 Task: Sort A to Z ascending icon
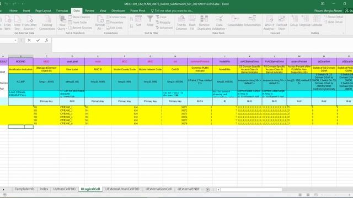coord(131,19)
